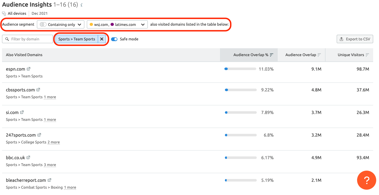Click si.com 7.89% overlap bar
Screen dimensions: 379x195
point(240,112)
